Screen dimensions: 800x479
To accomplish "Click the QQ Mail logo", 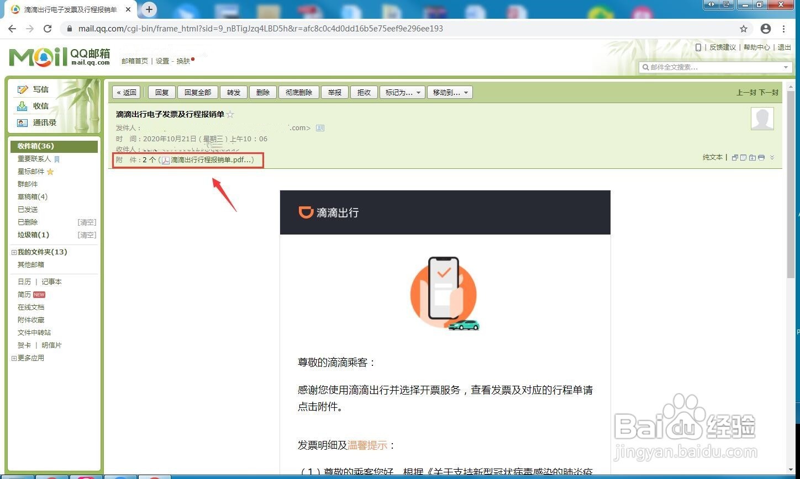I will point(60,57).
